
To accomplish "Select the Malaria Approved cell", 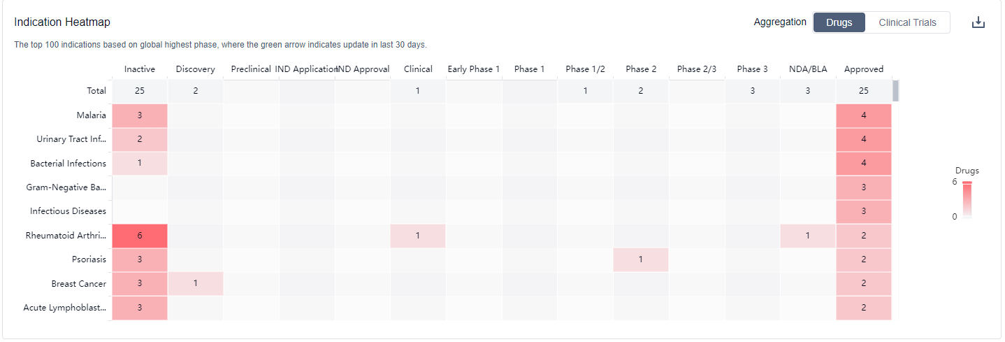I will pyautogui.click(x=864, y=115).
